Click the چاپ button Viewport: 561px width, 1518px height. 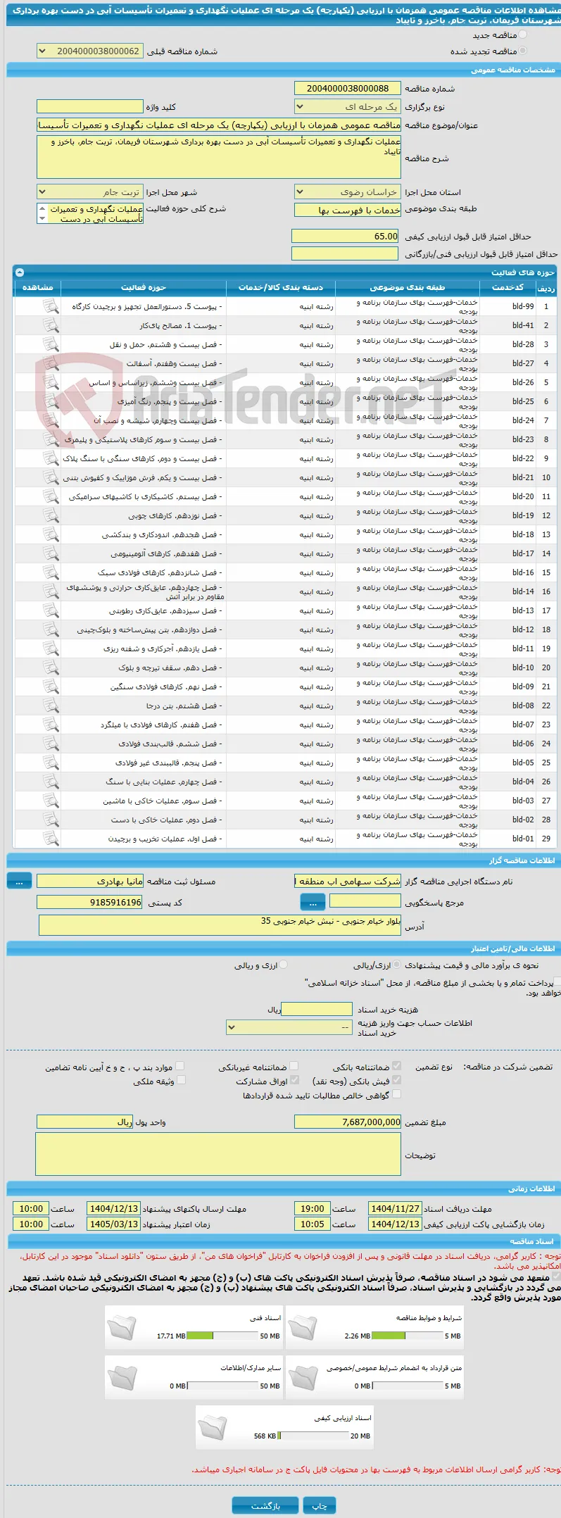(x=320, y=1505)
